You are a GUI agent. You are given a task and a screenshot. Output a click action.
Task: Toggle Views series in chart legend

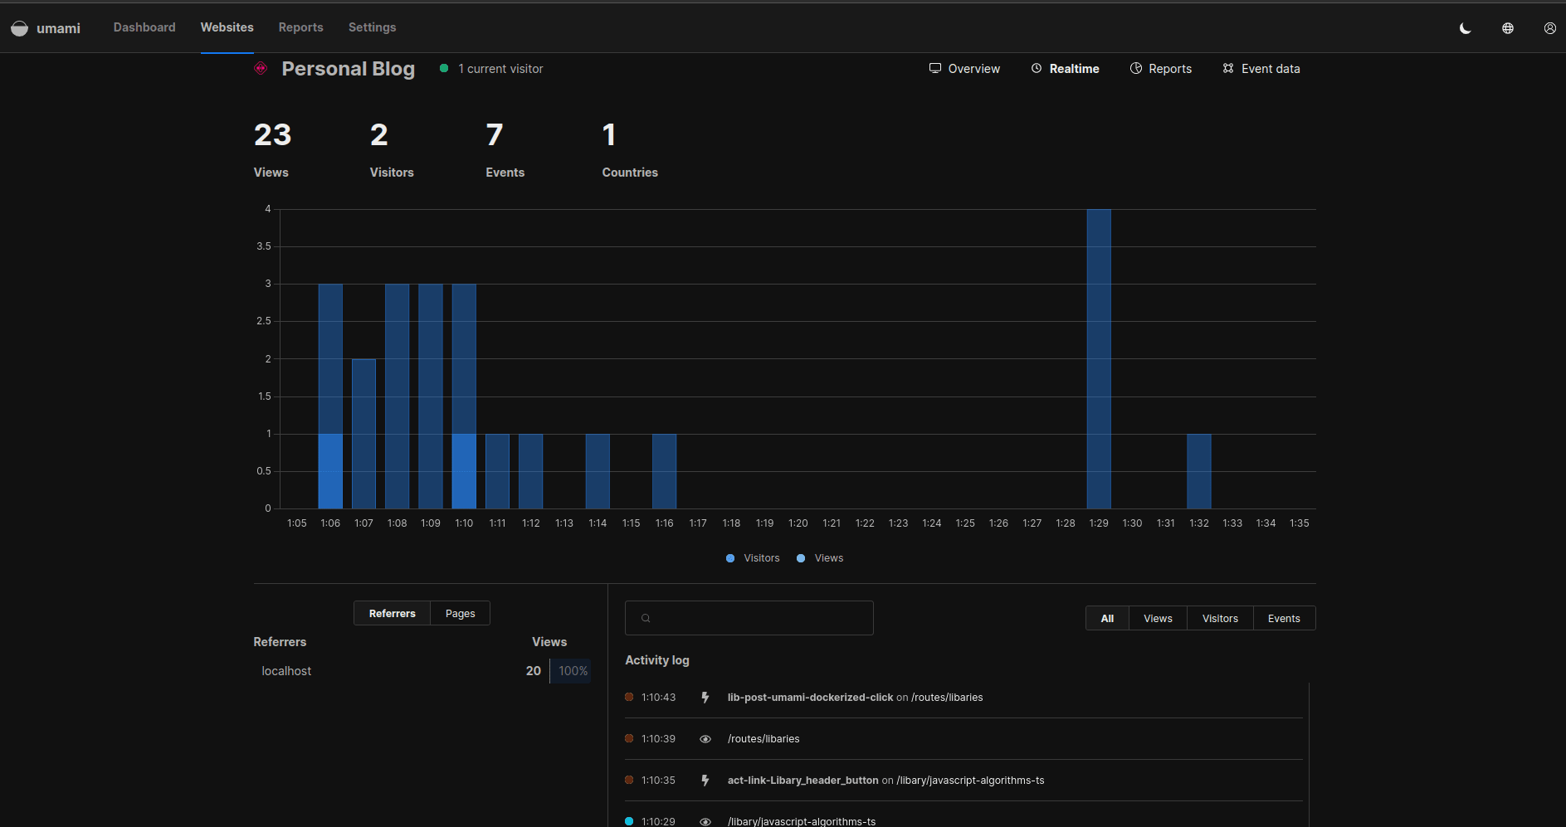pos(820,558)
